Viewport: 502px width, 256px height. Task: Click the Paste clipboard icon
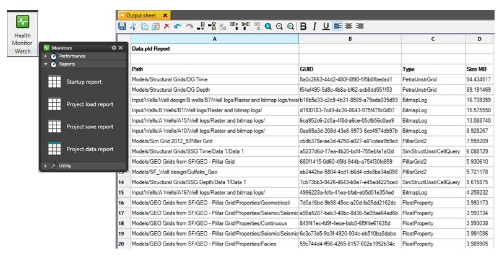[155, 26]
